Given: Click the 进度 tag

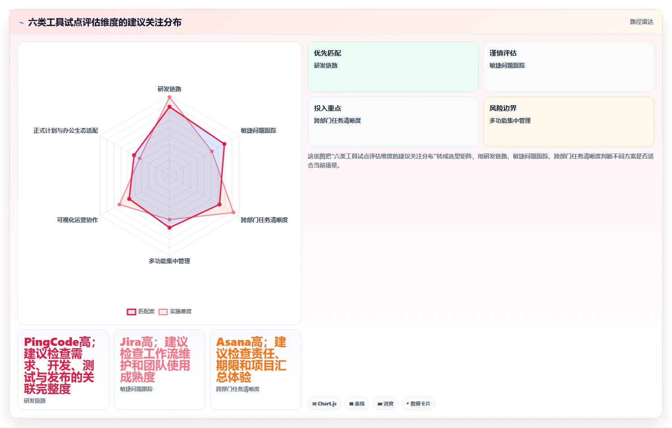Looking at the screenshot, I should pos(385,404).
